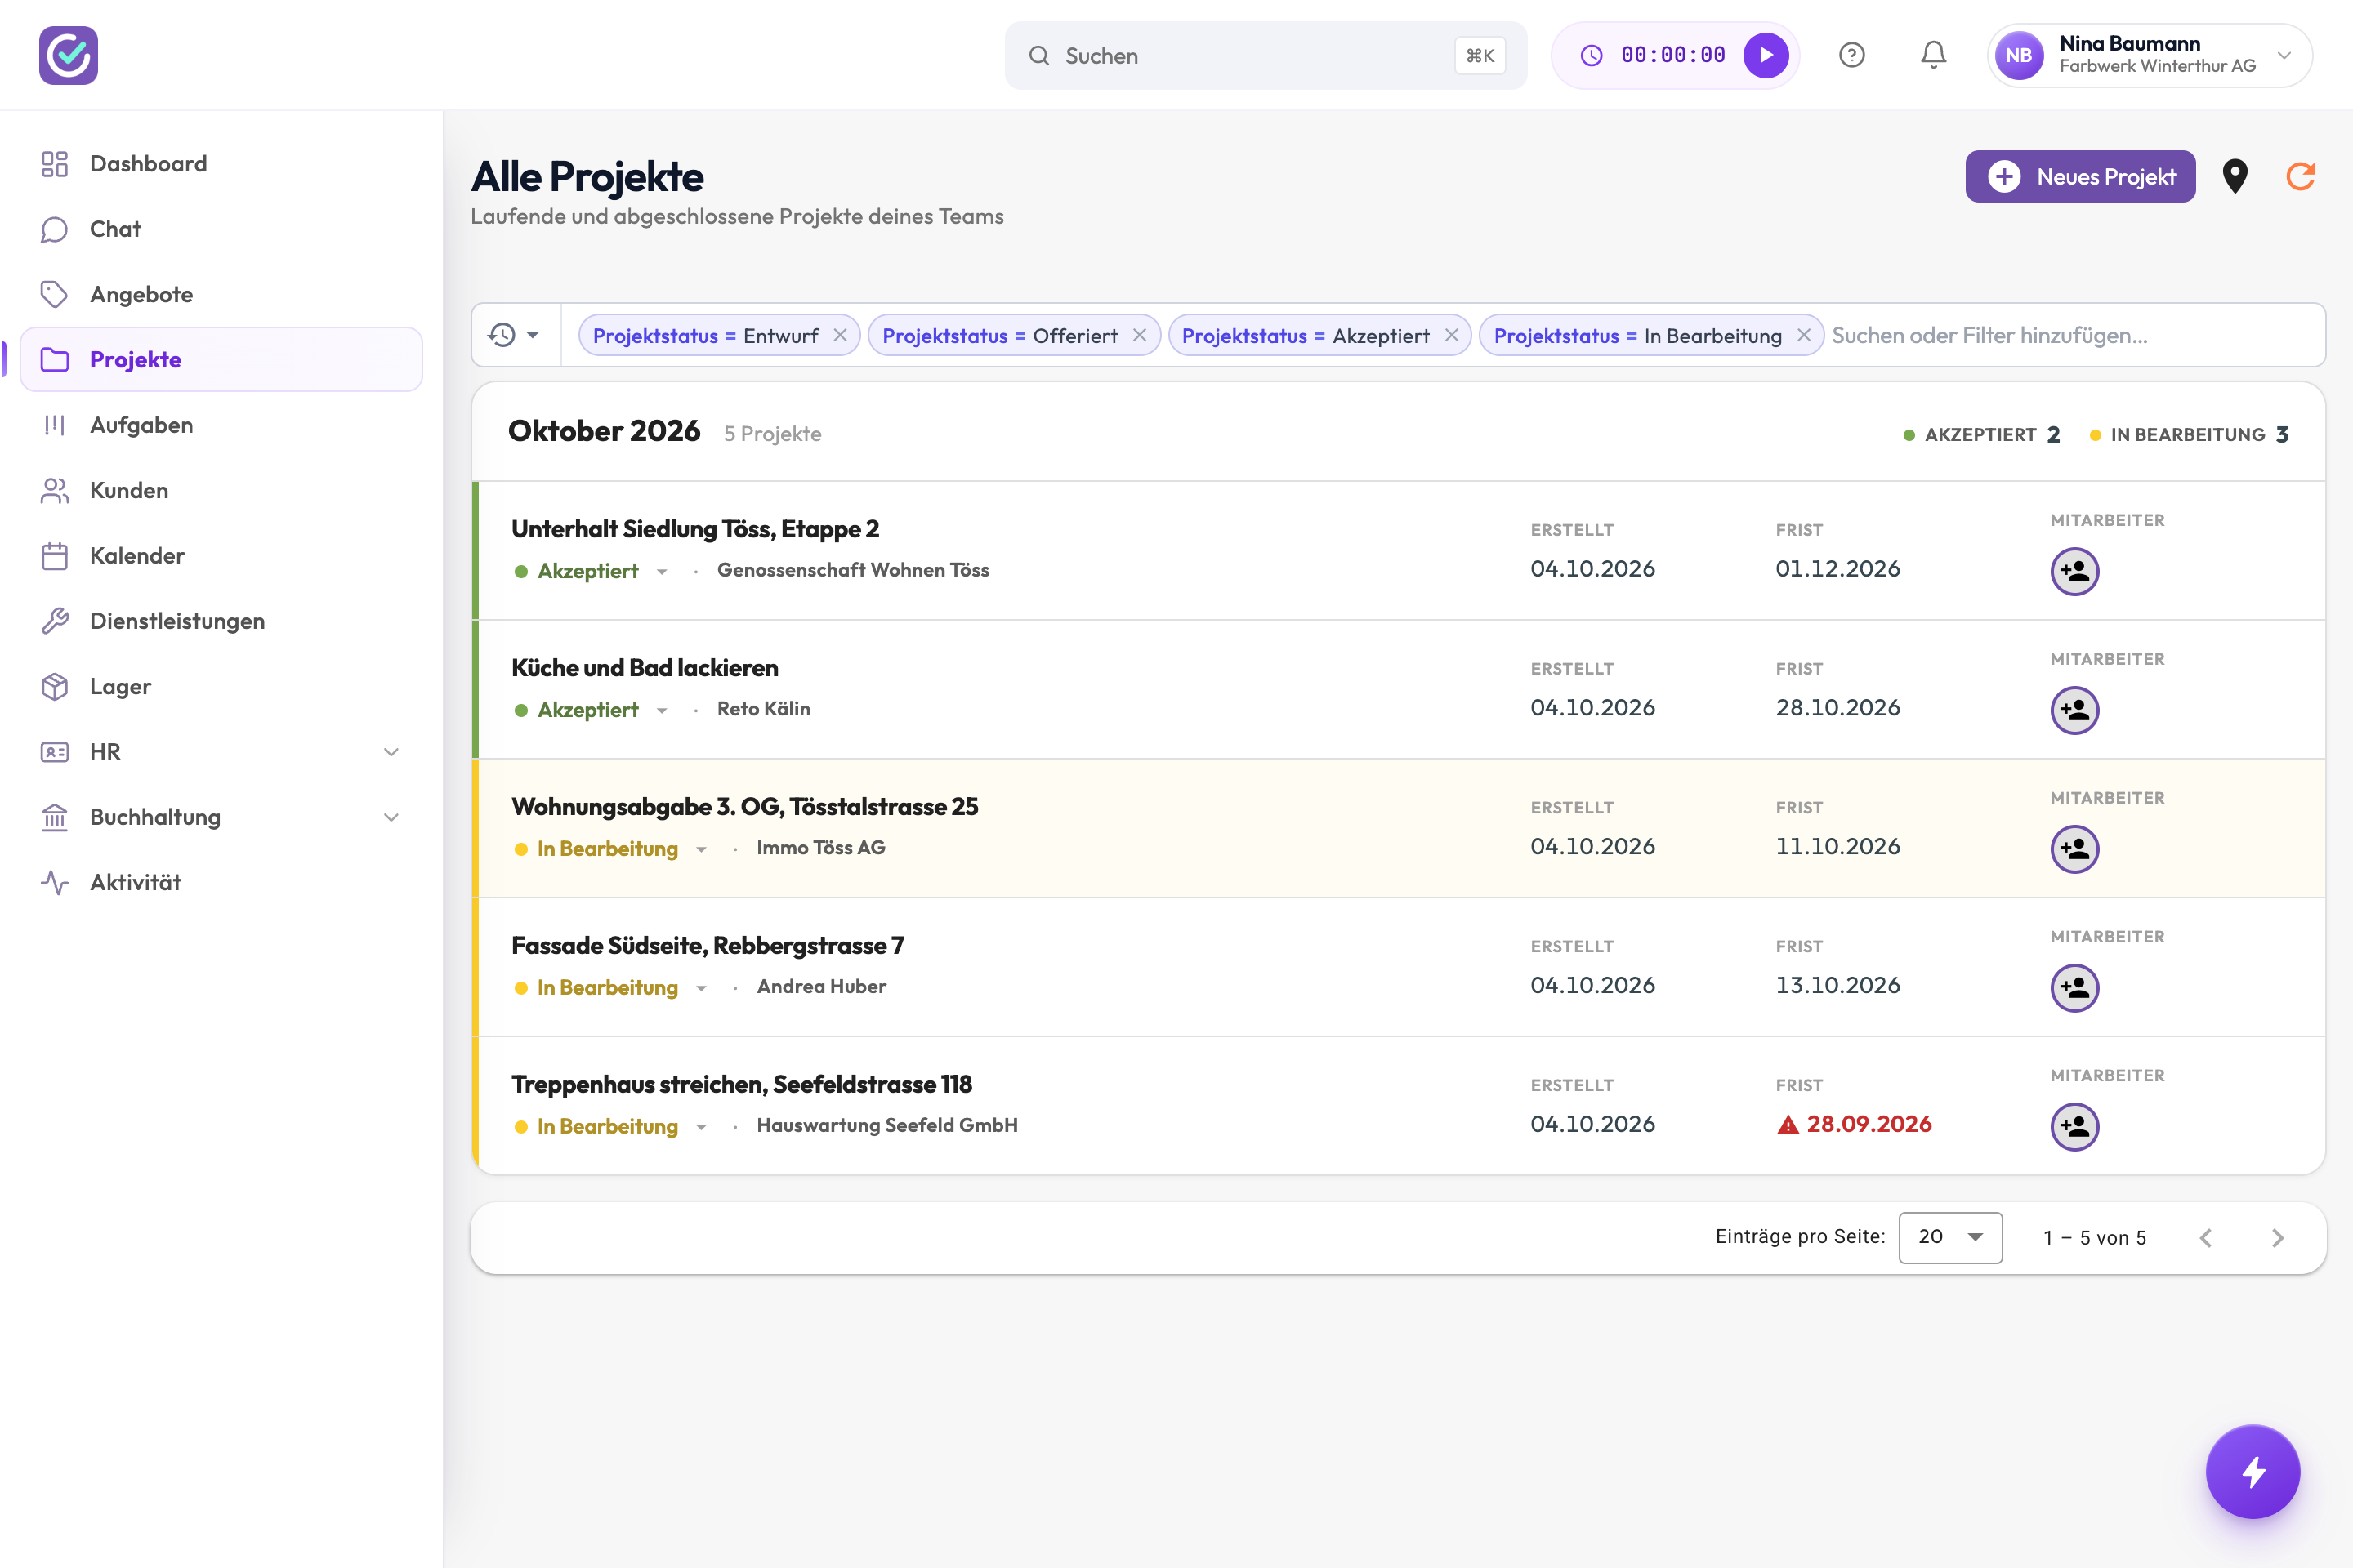Image resolution: width=2353 pixels, height=1568 pixels.
Task: Open entries per page dropdown
Action: 1950,1237
